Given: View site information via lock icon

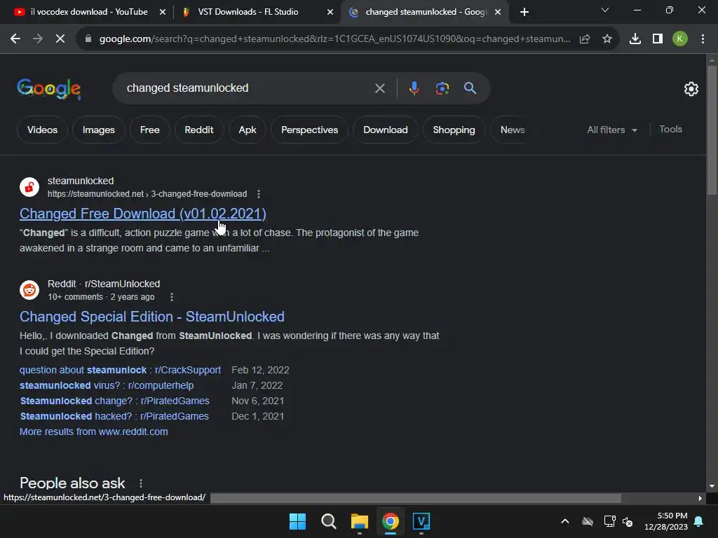Looking at the screenshot, I should (x=88, y=39).
